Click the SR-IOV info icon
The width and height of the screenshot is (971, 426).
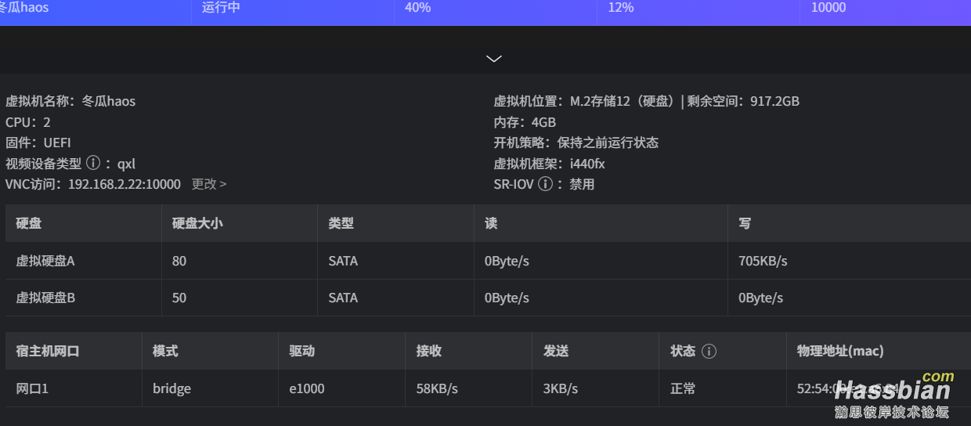tap(545, 184)
